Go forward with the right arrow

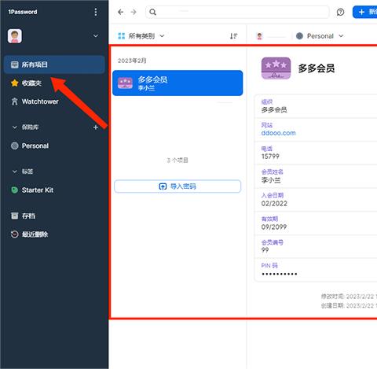tap(134, 12)
